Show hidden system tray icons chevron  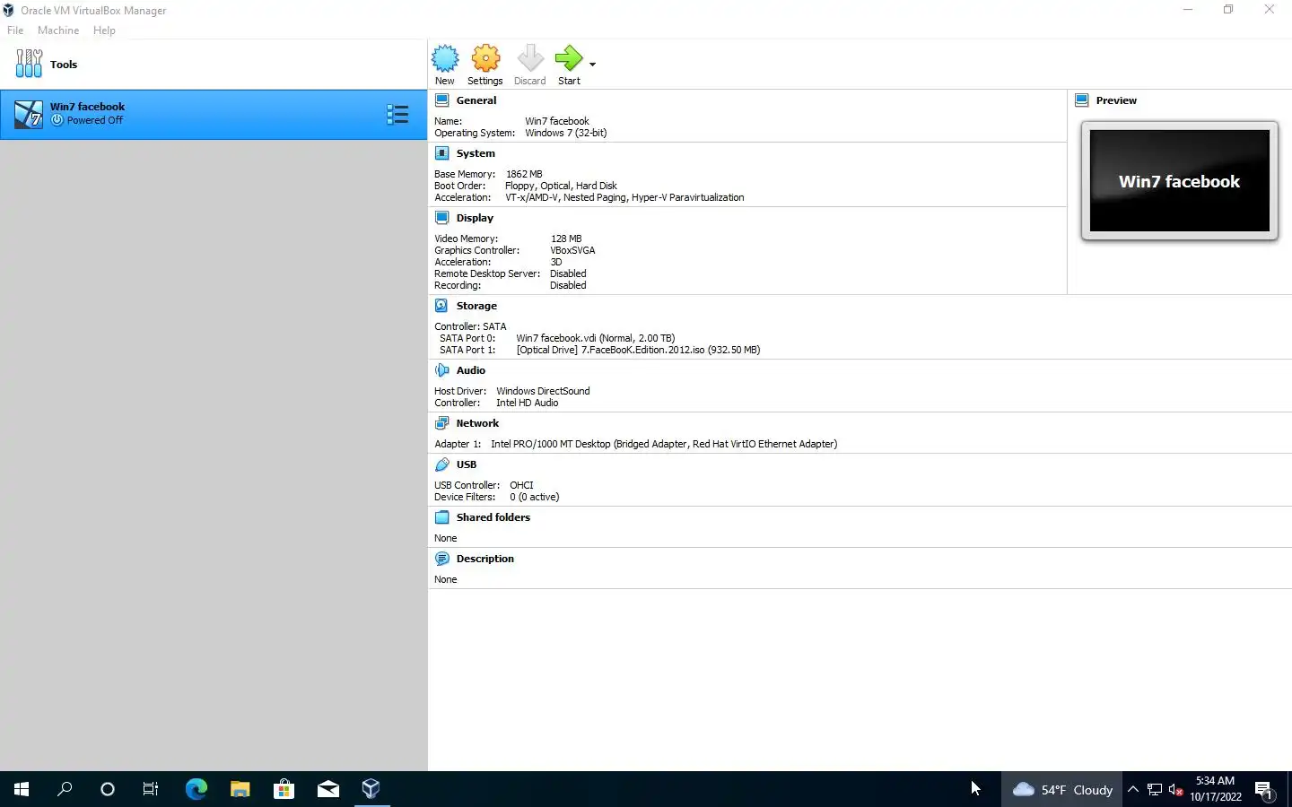click(x=1133, y=789)
